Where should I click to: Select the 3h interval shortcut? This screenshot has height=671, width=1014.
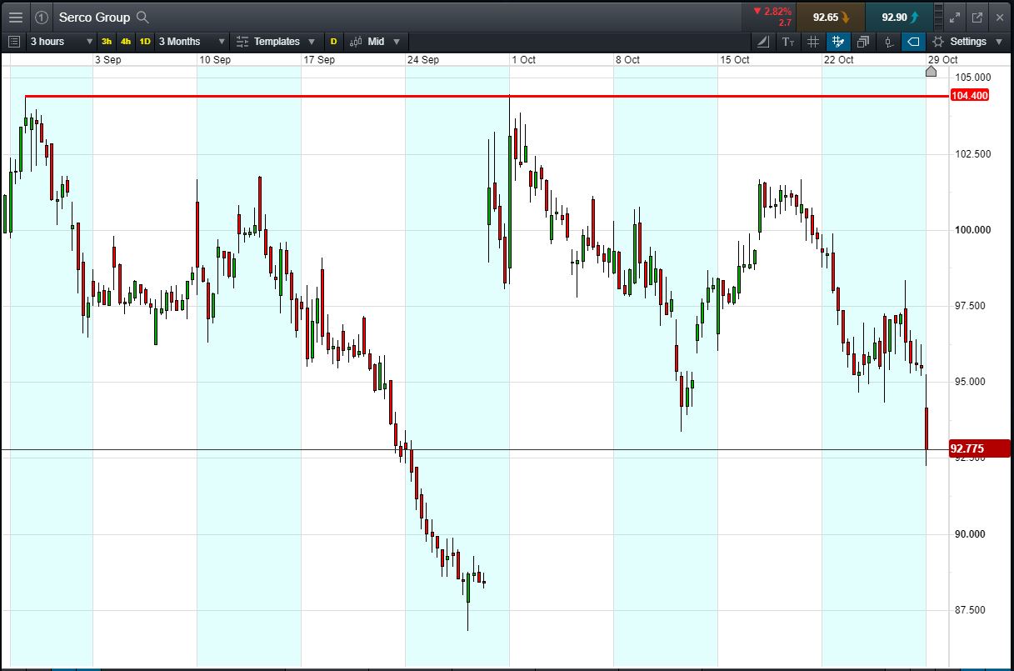107,41
